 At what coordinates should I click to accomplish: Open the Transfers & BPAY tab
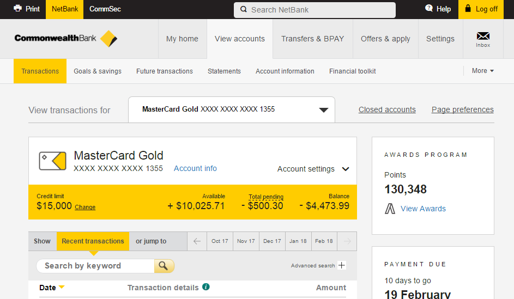[313, 39]
